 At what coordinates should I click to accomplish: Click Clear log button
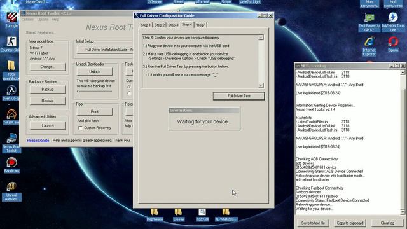click(x=387, y=223)
